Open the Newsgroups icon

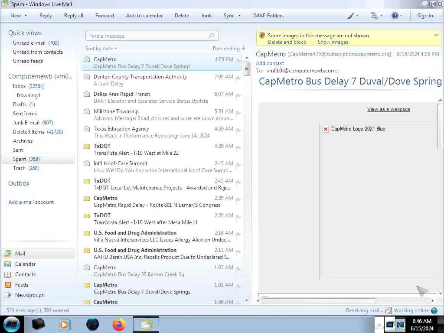(x=8, y=295)
